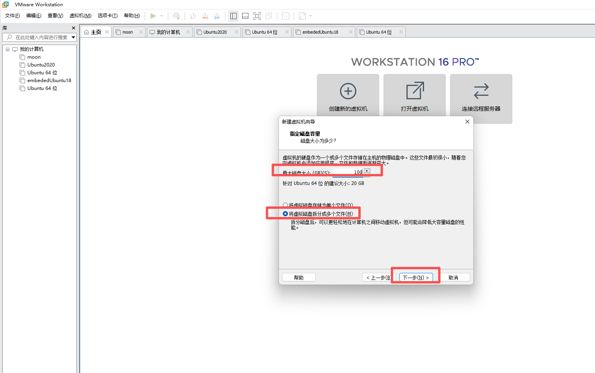The height and width of the screenshot is (373, 595).
Task: Close the moon tab
Action: coord(141,32)
